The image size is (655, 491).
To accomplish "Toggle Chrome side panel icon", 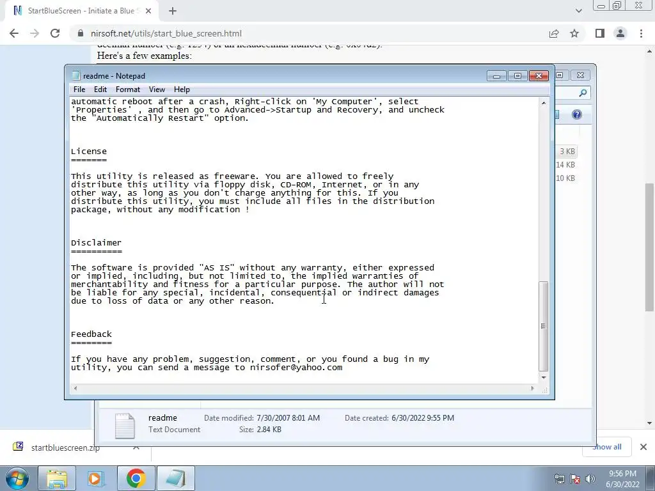I will pyautogui.click(x=600, y=33).
